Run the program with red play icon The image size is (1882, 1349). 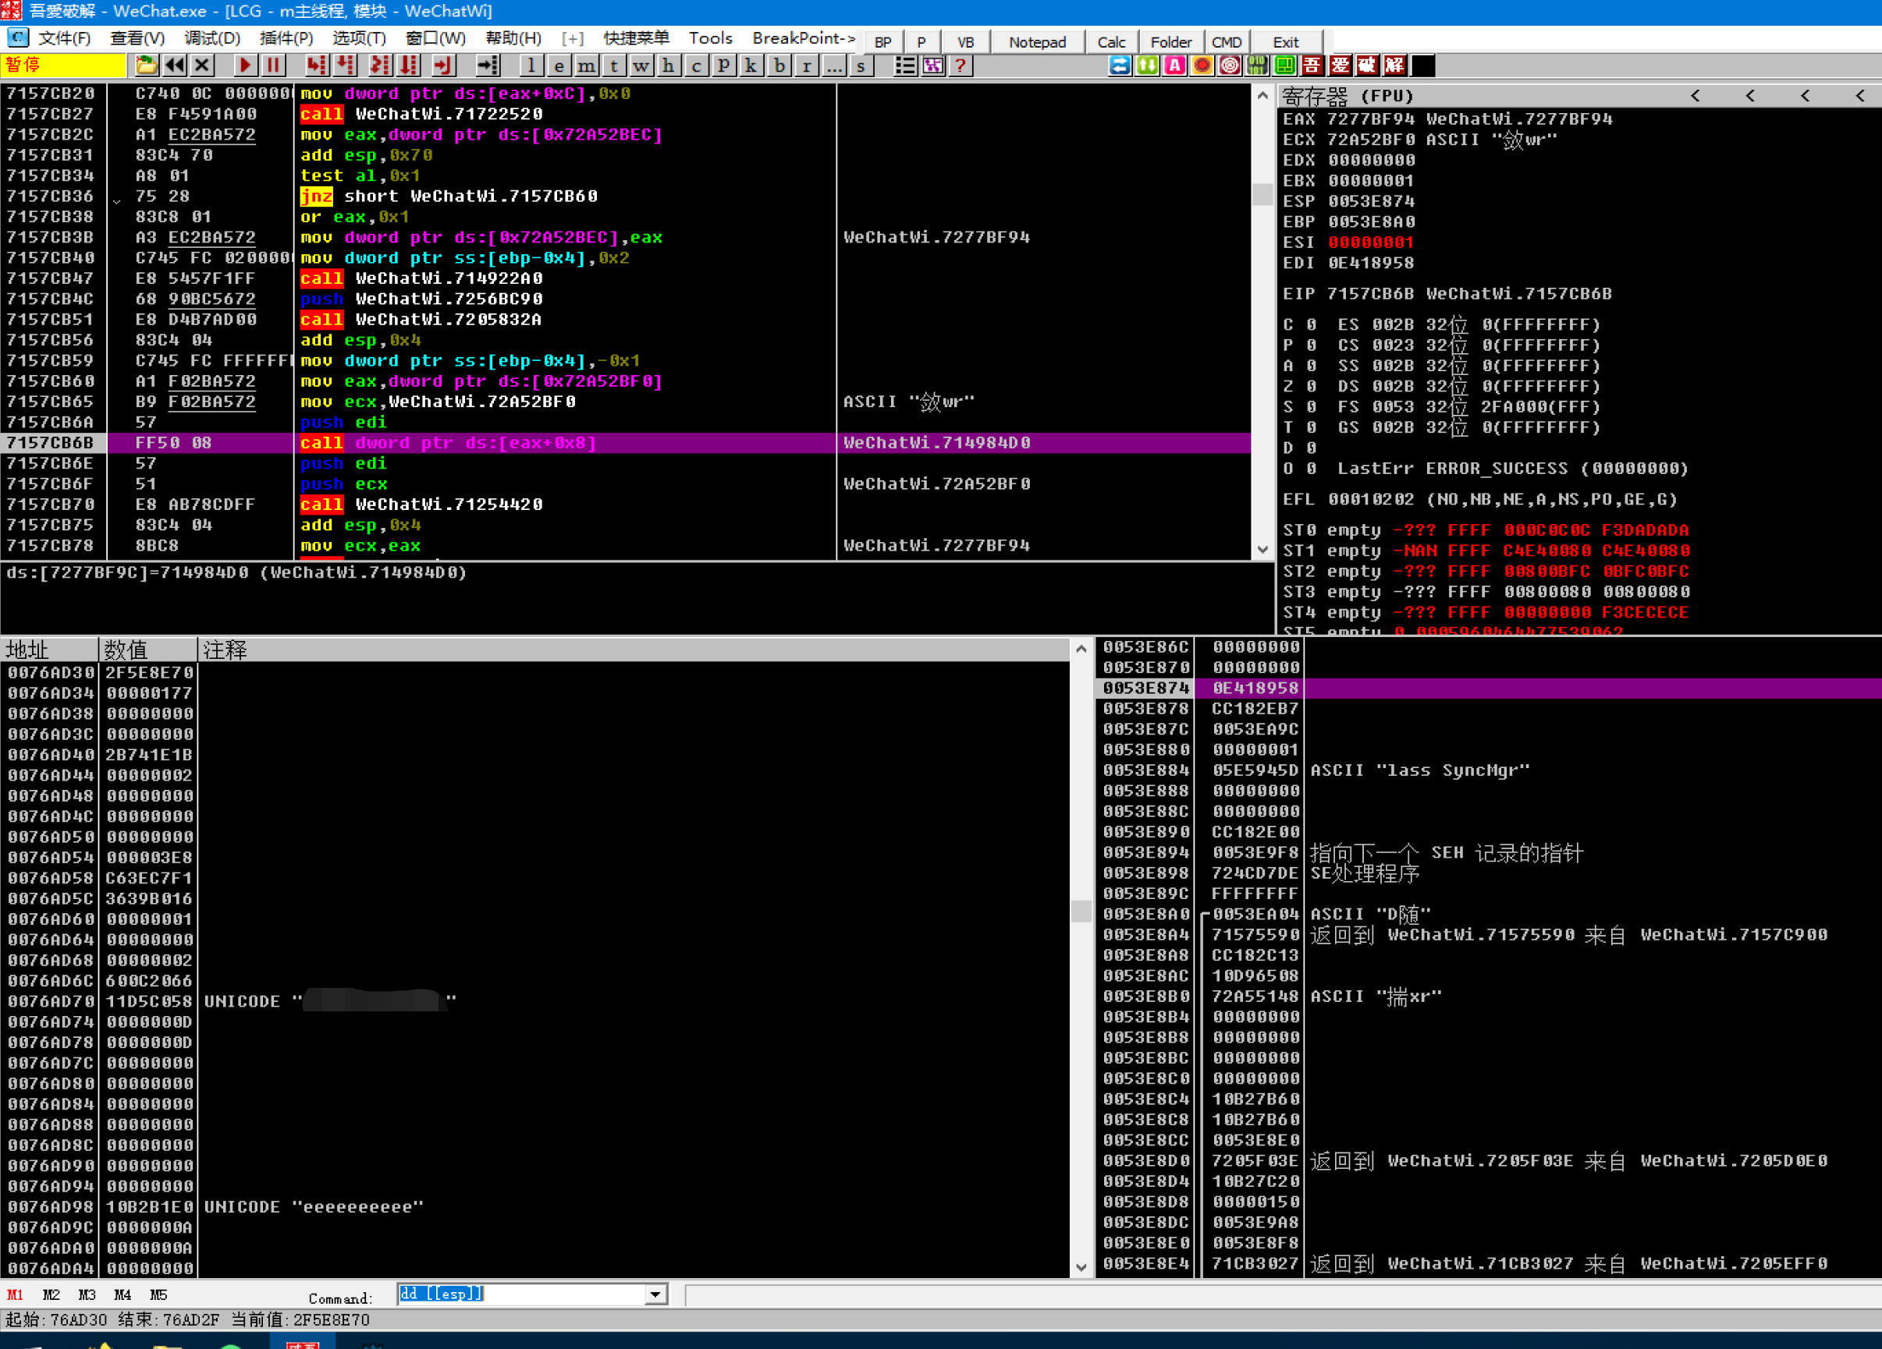coord(245,66)
